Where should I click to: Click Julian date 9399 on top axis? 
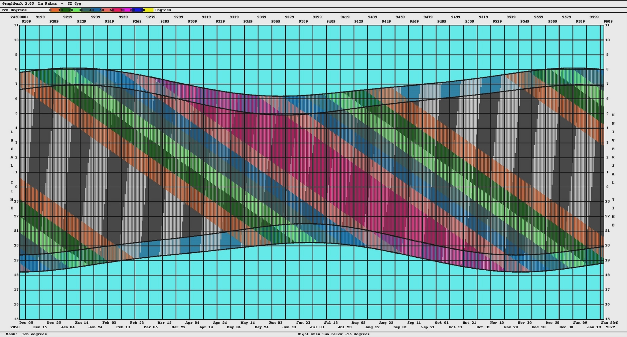point(317,17)
